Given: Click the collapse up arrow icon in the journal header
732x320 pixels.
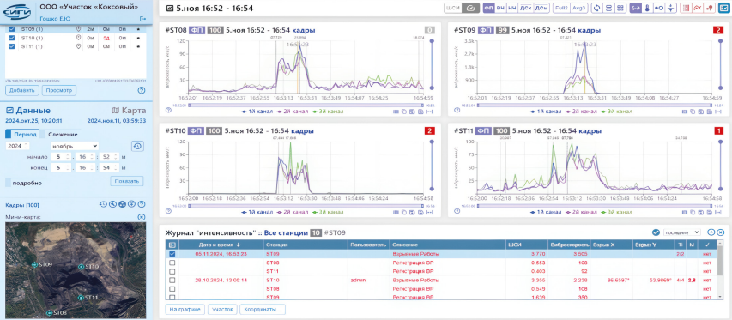Looking at the screenshot, I should [711, 232].
